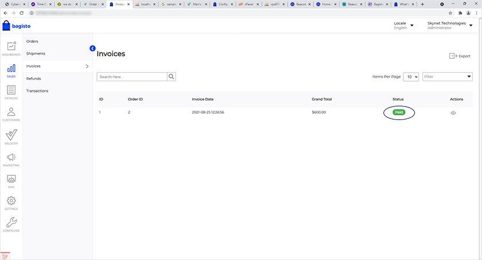The image size is (482, 260).
Task: View invoice using eye icon
Action: point(453,113)
